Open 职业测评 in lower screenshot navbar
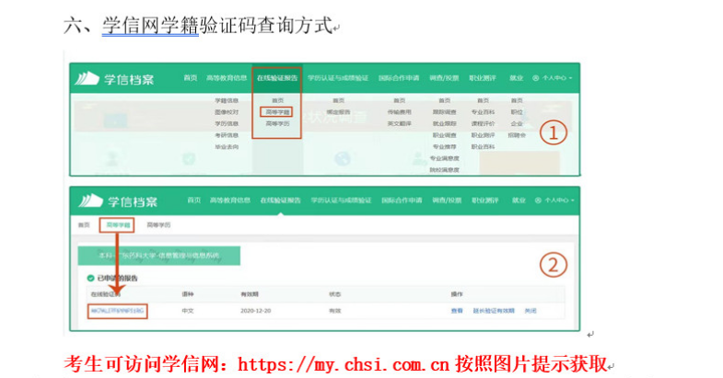 pos(485,200)
